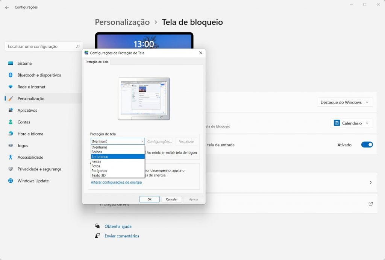385x260 pixels.
Task: Click the Proteção de Tela tab
Action: pos(97,62)
